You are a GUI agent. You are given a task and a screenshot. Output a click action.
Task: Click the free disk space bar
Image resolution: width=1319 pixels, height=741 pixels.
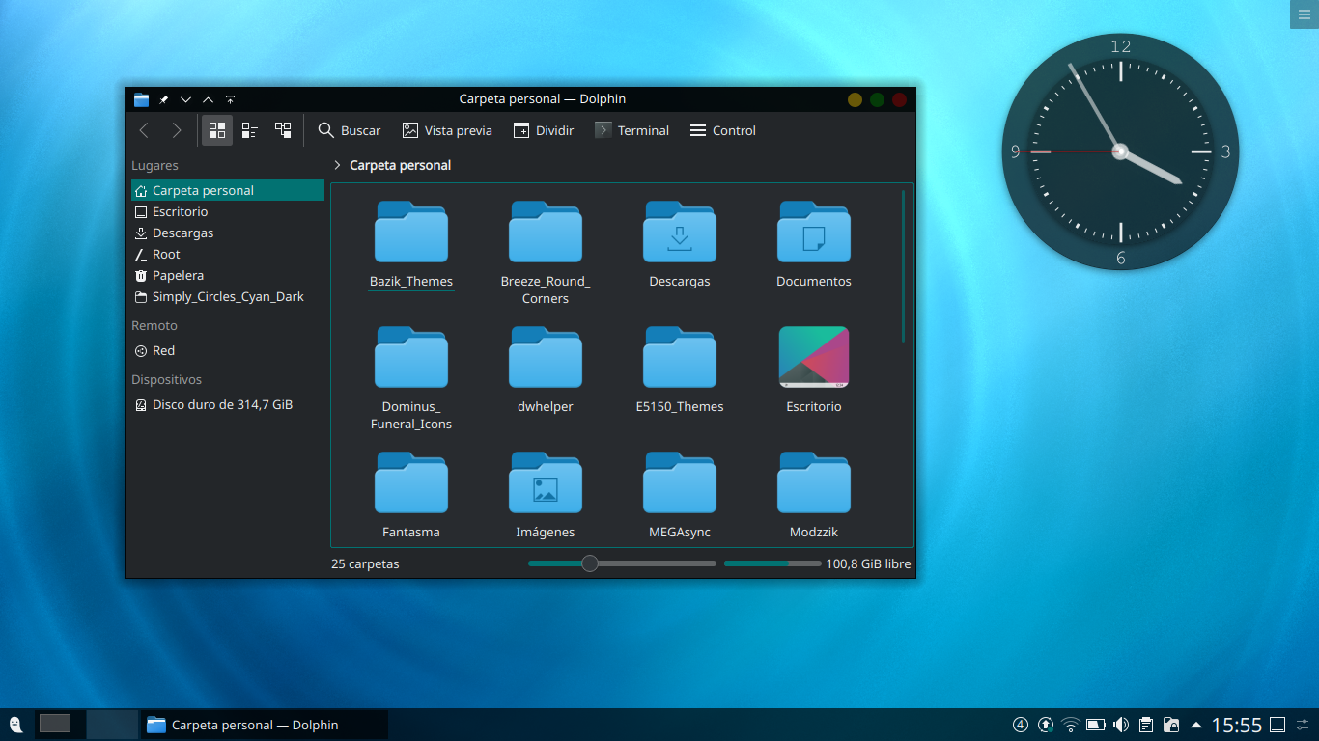pos(772,563)
